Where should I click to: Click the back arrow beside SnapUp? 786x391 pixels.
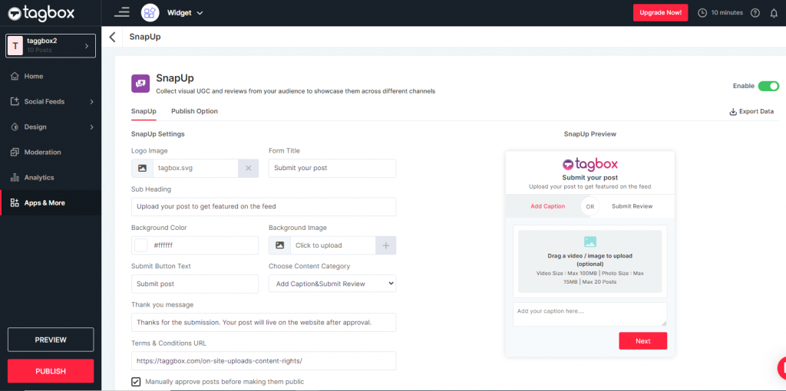[113, 37]
